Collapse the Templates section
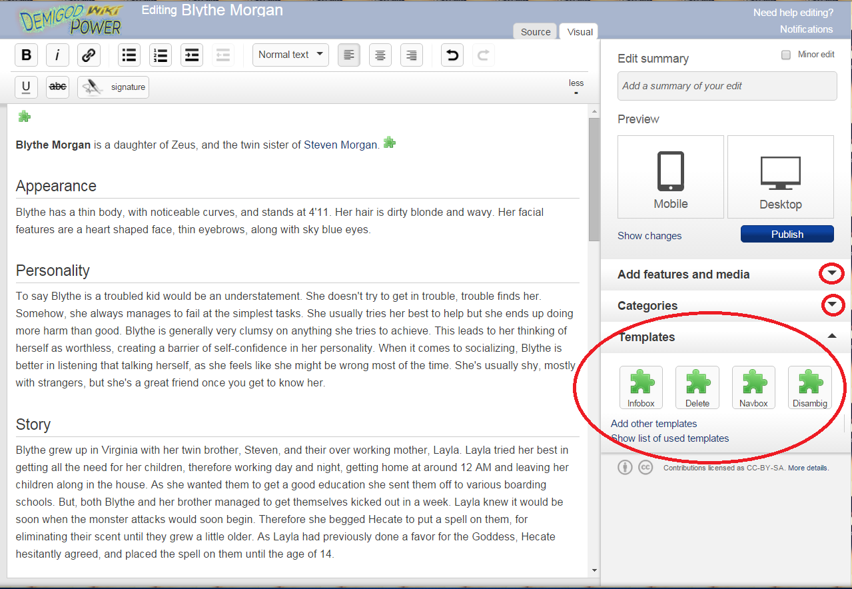The width and height of the screenshot is (852, 589). [x=831, y=336]
